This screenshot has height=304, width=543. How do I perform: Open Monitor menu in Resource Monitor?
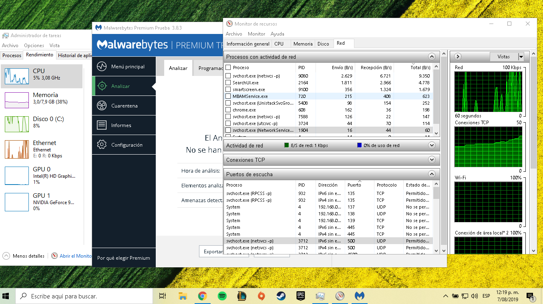(x=256, y=34)
